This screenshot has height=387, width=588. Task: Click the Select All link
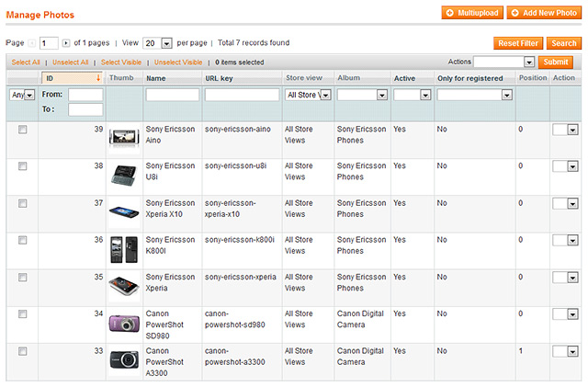point(26,63)
